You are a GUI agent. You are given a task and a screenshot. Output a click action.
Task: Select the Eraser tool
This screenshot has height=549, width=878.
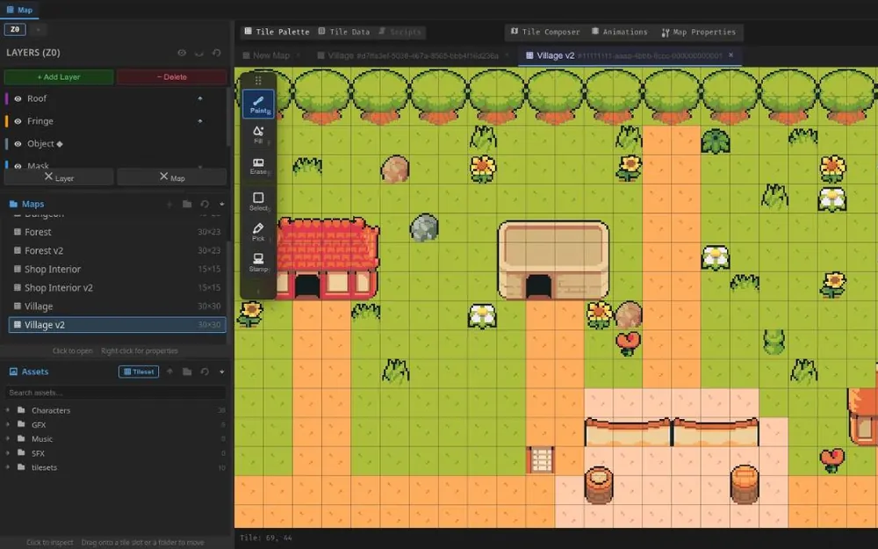(258, 166)
